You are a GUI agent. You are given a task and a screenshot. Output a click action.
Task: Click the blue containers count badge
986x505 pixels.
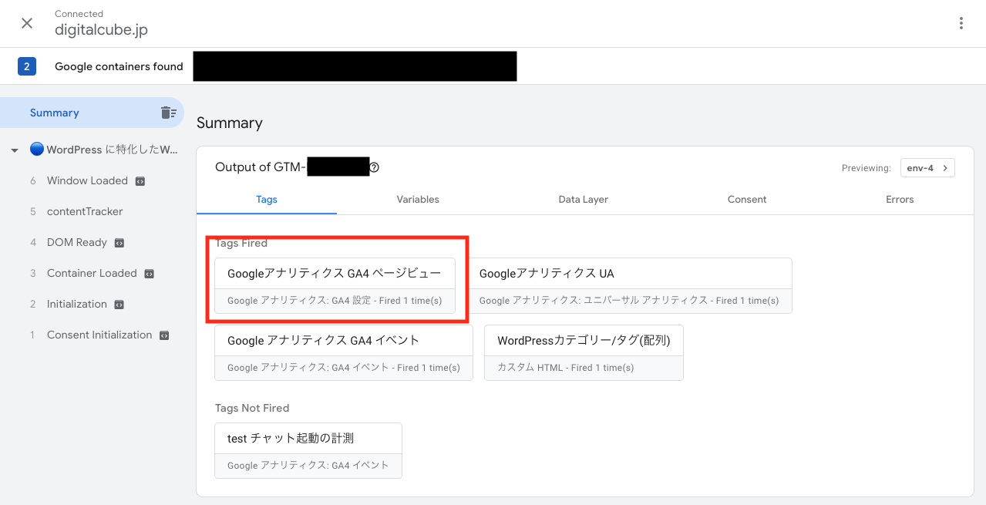(27, 66)
